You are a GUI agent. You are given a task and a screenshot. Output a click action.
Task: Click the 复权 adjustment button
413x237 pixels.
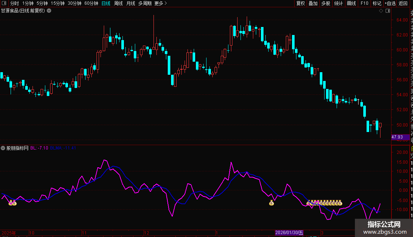[x=300, y=3]
